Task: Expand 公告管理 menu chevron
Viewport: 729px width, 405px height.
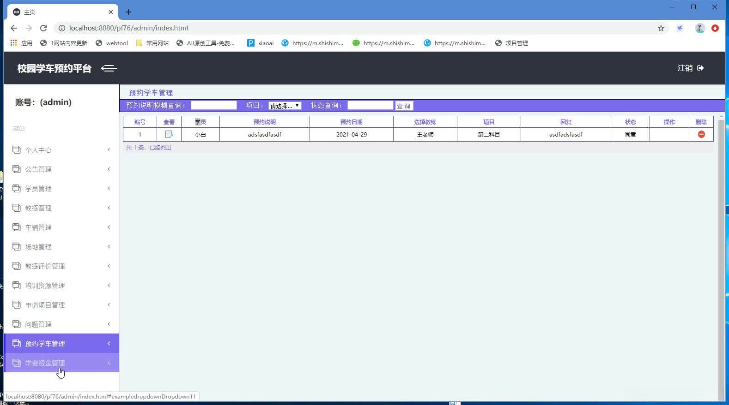Action: tap(109, 169)
